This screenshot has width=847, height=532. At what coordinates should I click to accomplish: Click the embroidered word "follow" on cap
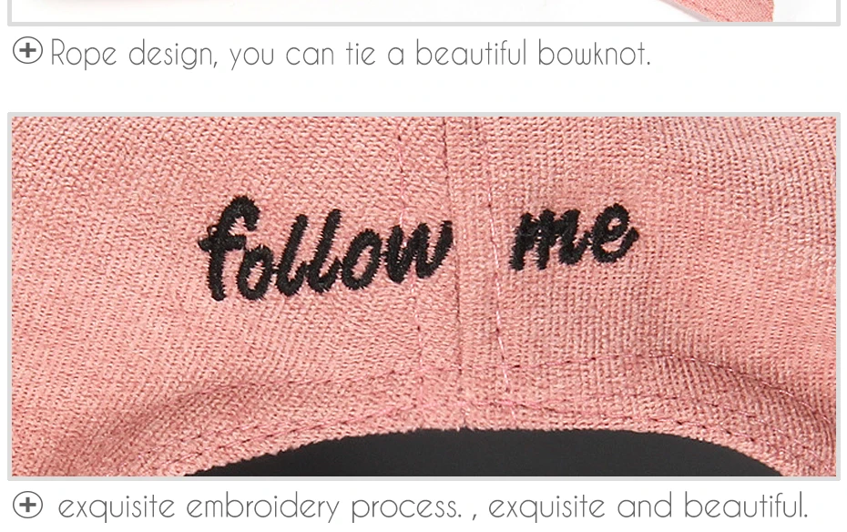[325, 250]
